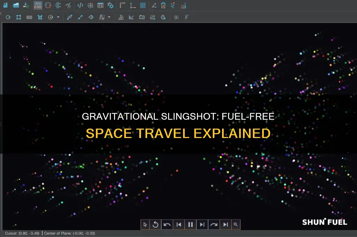Screen dimensions: 357x237
Task: Select the pointer cursor in playback bar
Action: tap(145, 225)
